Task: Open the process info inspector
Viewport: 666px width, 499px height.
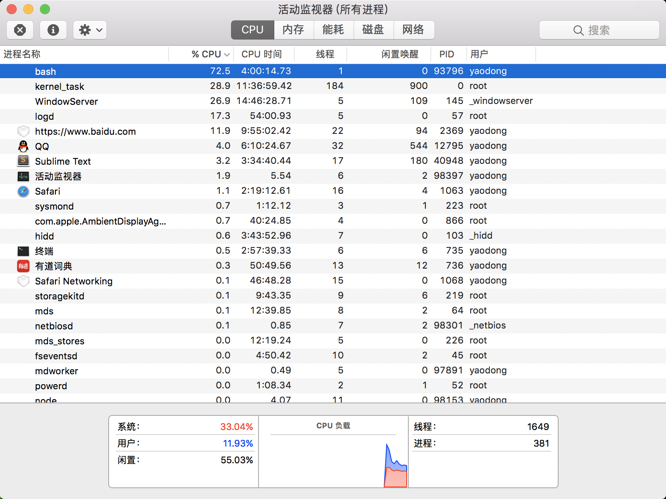Action: pyautogui.click(x=53, y=30)
